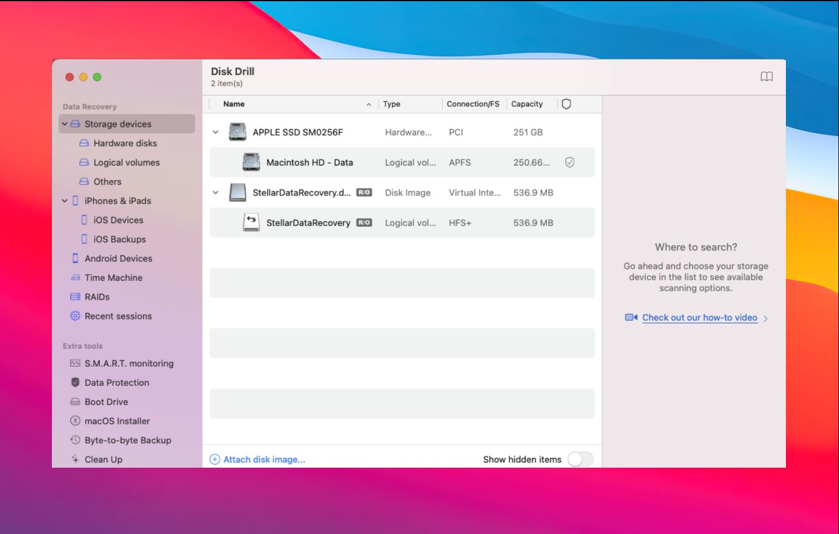Click the Android Devices icon
The image size is (839, 534).
click(x=75, y=258)
